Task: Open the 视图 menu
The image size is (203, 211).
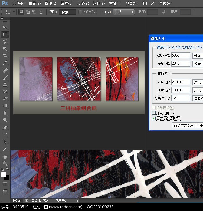Action: [131, 3]
